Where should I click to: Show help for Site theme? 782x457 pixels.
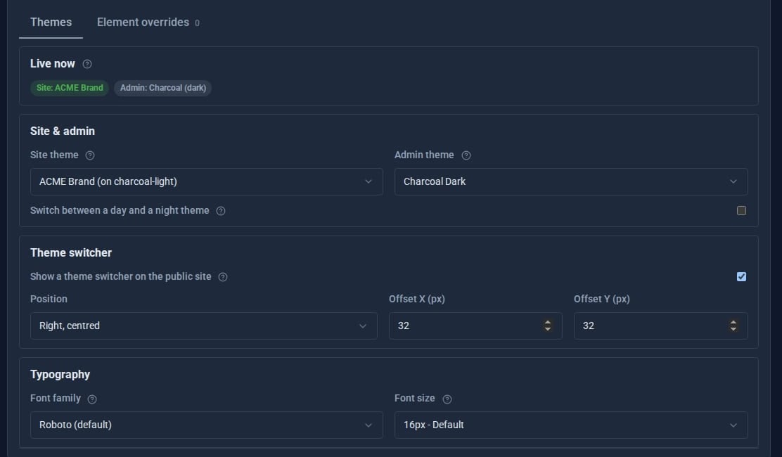point(90,155)
